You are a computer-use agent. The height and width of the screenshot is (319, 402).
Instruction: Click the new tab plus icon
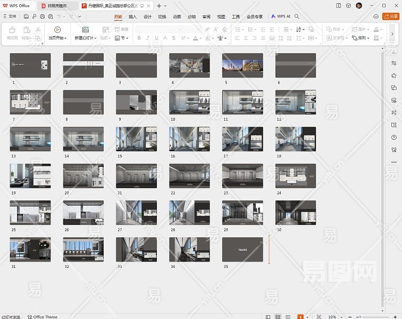tap(158, 5)
